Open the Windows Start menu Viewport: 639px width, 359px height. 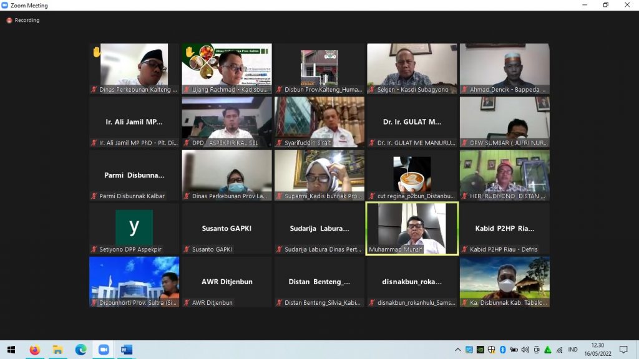[11, 350]
